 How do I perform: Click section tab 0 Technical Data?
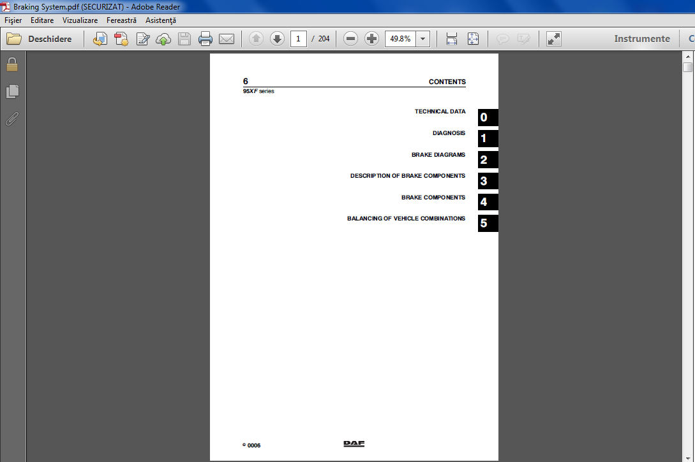tap(488, 118)
